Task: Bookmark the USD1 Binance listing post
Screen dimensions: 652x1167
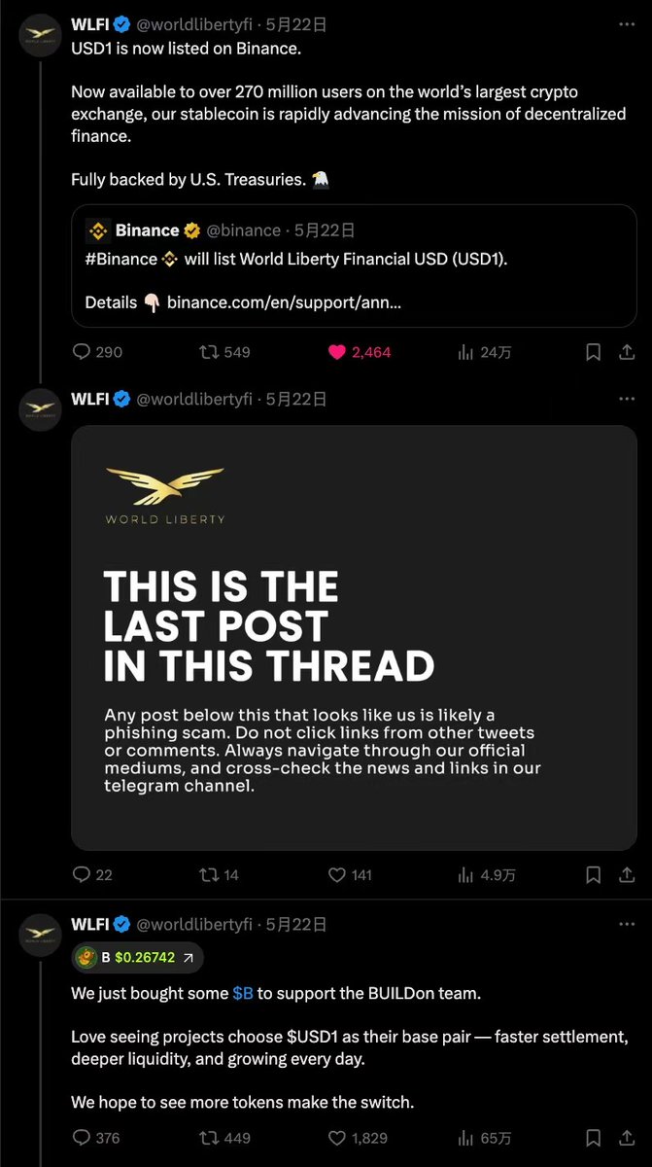Action: [x=593, y=352]
